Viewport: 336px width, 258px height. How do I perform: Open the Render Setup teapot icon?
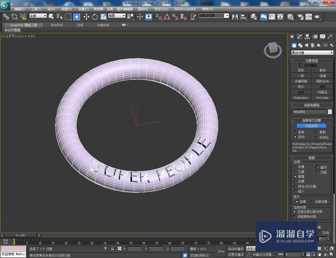pos(300,17)
